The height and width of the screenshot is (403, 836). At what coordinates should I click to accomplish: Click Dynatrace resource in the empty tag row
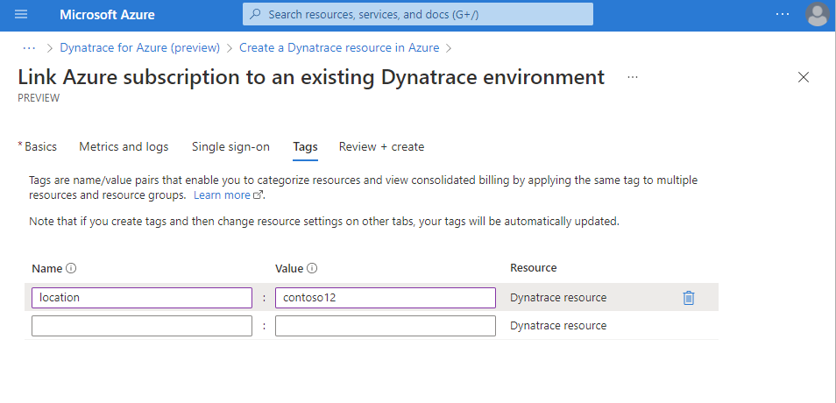(558, 326)
